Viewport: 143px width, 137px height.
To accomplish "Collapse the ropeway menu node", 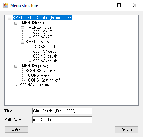I will [x=16, y=66].
